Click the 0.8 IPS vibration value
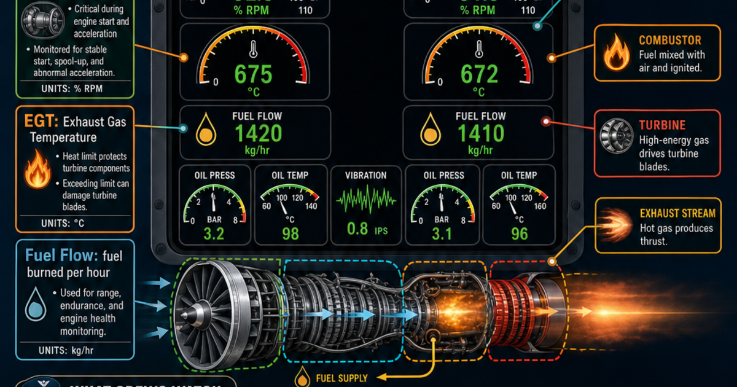Screen dimensions: 737x387 click(x=367, y=230)
